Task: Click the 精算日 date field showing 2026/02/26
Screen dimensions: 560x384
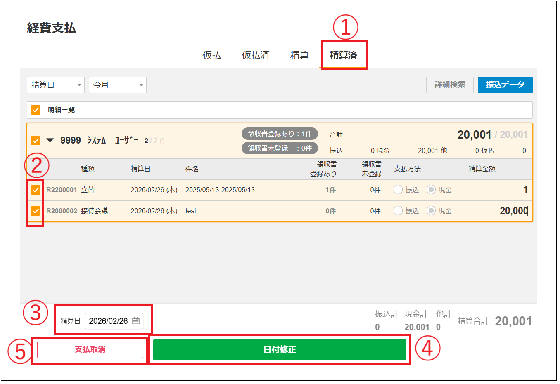Action: (109, 321)
